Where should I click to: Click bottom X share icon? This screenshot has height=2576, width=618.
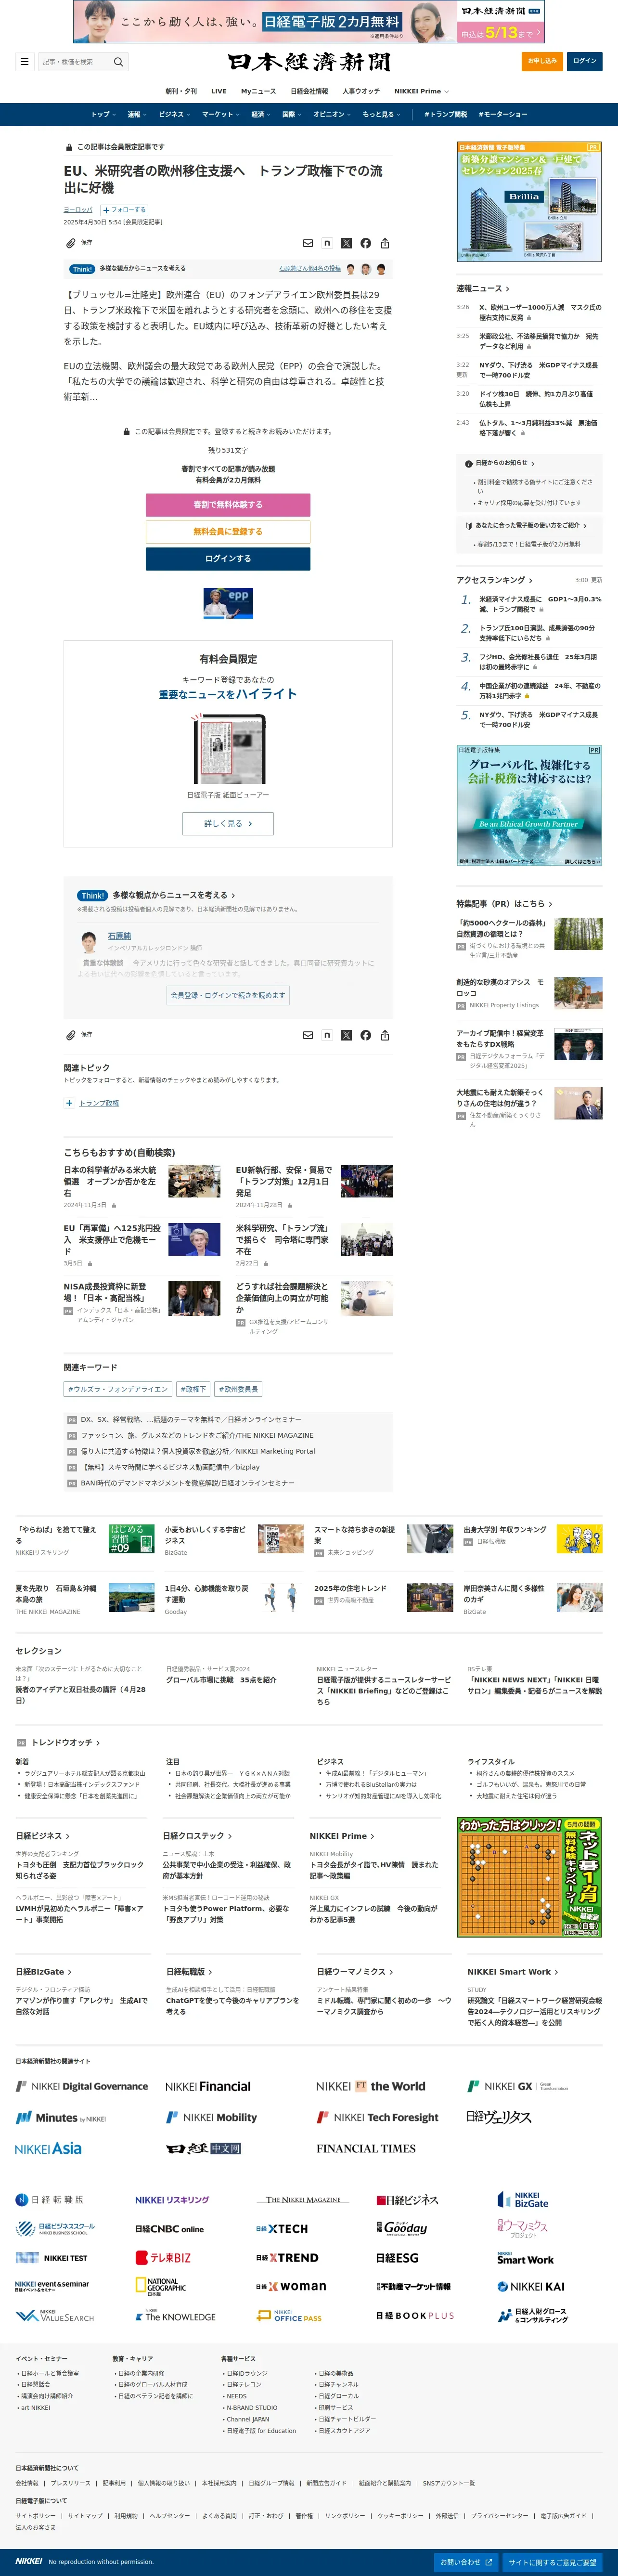(346, 1035)
